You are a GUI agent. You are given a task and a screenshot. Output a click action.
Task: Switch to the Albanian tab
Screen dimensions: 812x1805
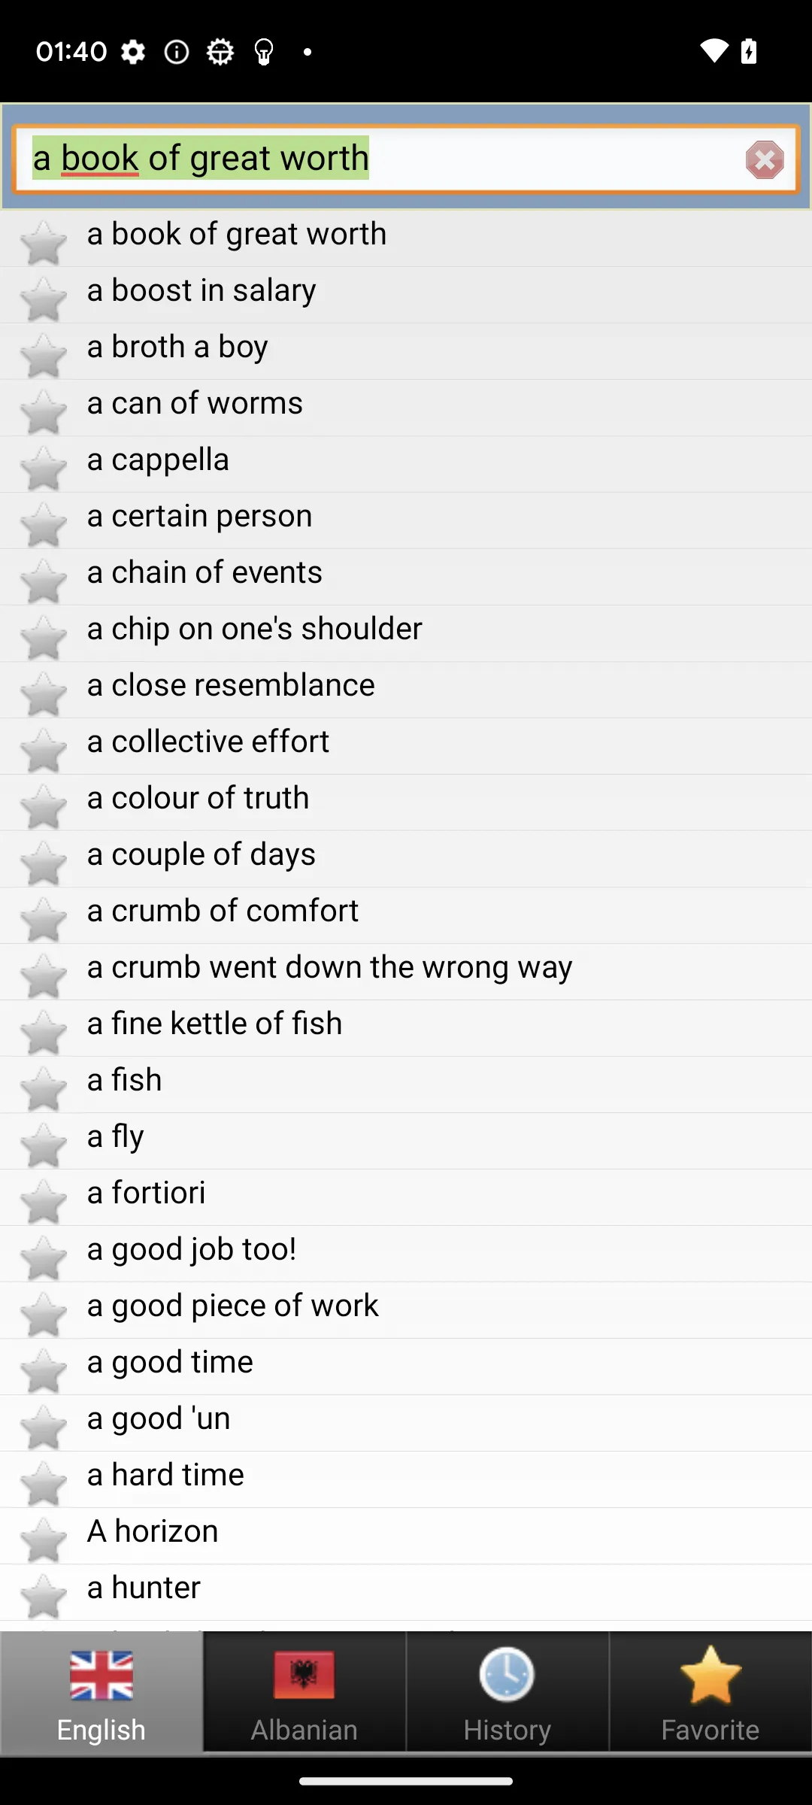pyautogui.click(x=304, y=1692)
